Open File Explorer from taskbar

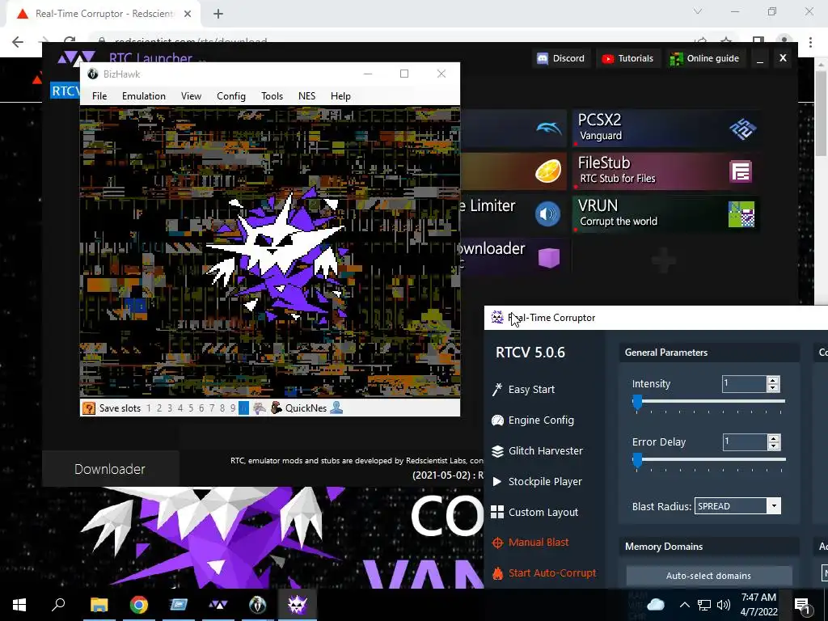99,605
